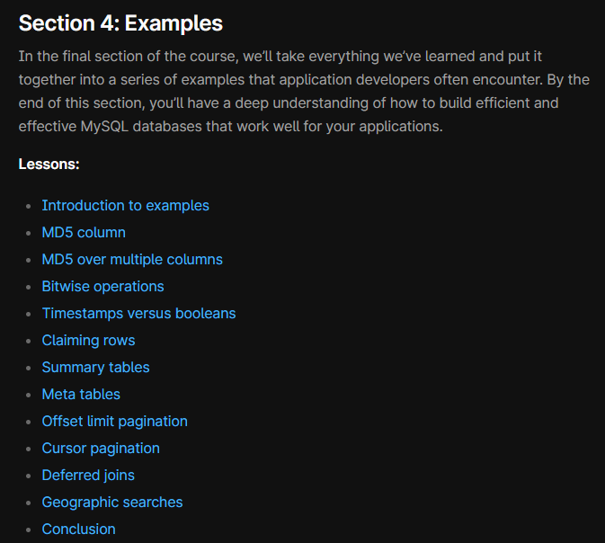605x543 pixels.
Task: Open the Summary tables lesson
Action: point(95,368)
